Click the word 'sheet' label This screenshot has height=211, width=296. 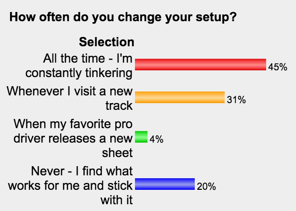(x=118, y=153)
